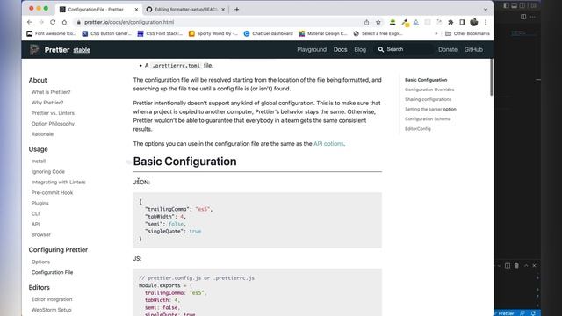Screen dimensions: 562x316
Task: Open Why Prettier? sidebar link
Action: tap(47, 103)
